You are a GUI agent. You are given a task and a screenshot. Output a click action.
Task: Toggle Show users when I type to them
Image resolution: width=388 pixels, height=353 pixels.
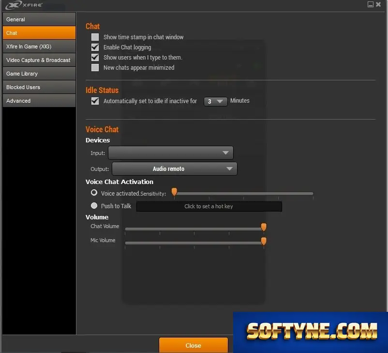click(x=95, y=58)
